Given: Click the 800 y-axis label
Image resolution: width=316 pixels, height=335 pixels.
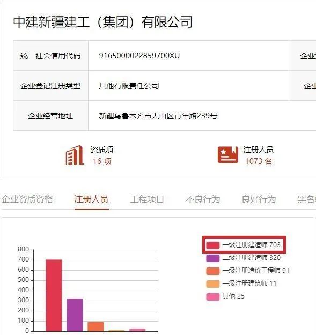Looking at the screenshot, I should pyautogui.click(x=23, y=249).
